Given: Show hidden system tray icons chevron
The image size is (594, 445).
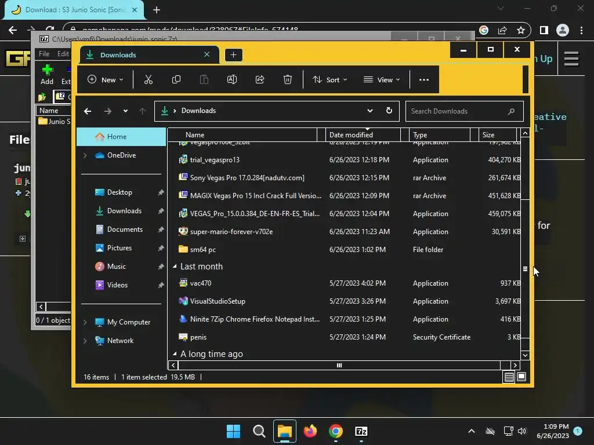Looking at the screenshot, I should point(472,431).
